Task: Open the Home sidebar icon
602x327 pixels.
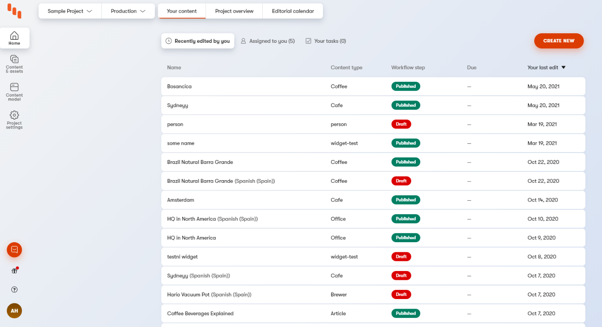Action: [x=14, y=38]
